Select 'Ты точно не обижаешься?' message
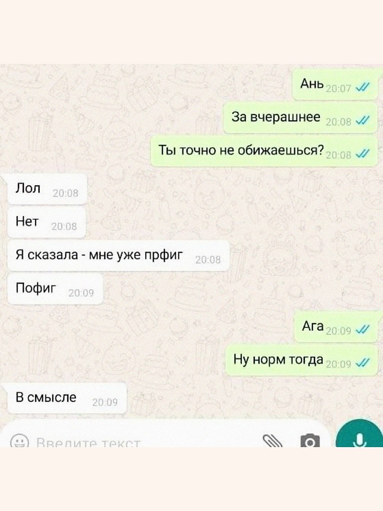 264,151
